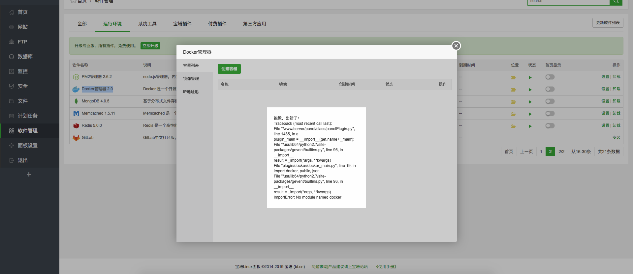Image resolution: width=633 pixels, height=274 pixels.
Task: Click the status play icon for MongoDB
Action: (530, 102)
